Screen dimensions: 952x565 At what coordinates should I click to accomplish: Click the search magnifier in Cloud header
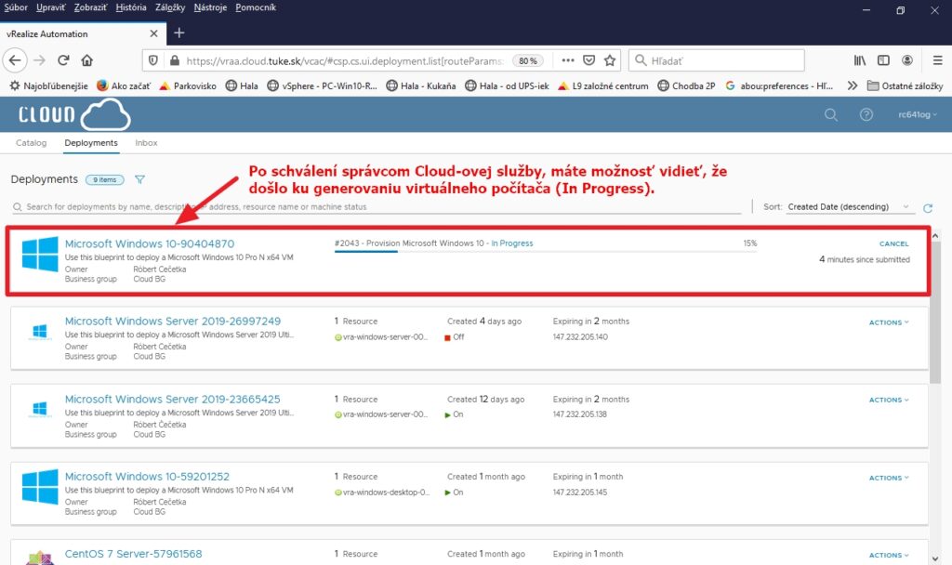831,114
